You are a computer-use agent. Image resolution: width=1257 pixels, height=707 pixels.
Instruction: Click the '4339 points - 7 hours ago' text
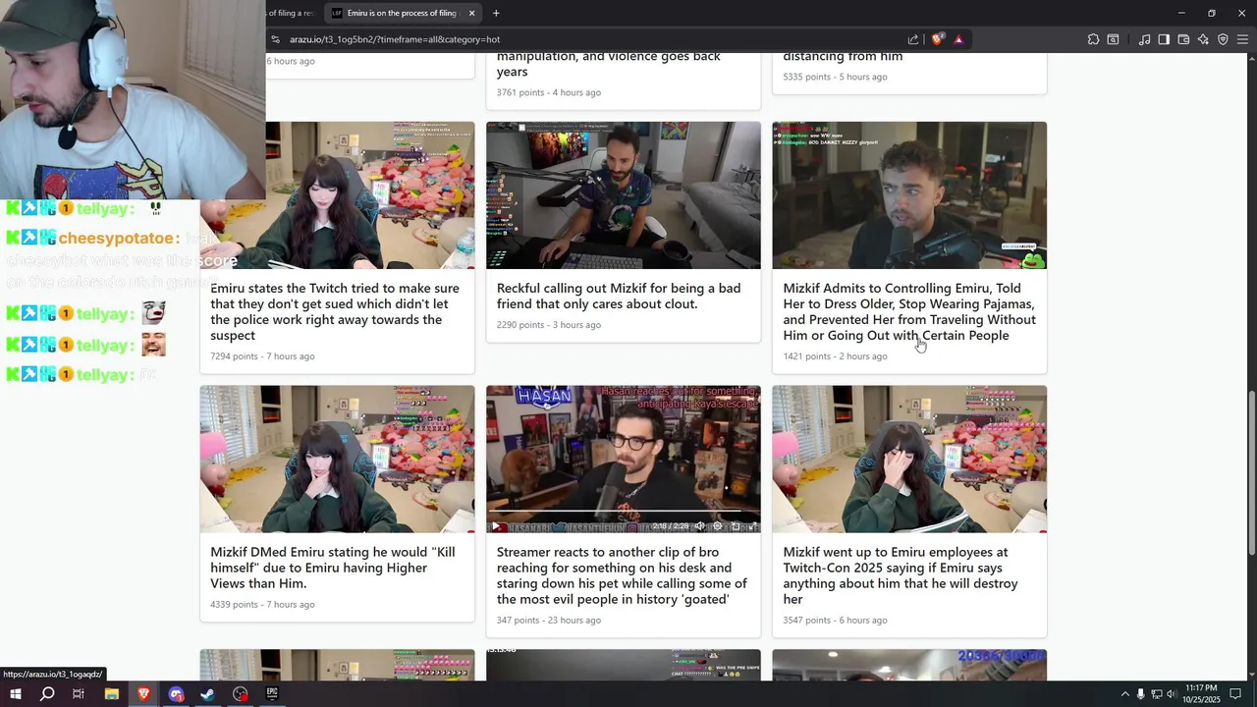click(262, 605)
